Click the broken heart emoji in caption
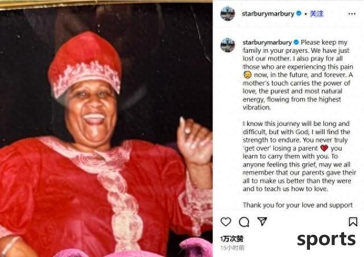The image size is (364, 257). click(324, 148)
